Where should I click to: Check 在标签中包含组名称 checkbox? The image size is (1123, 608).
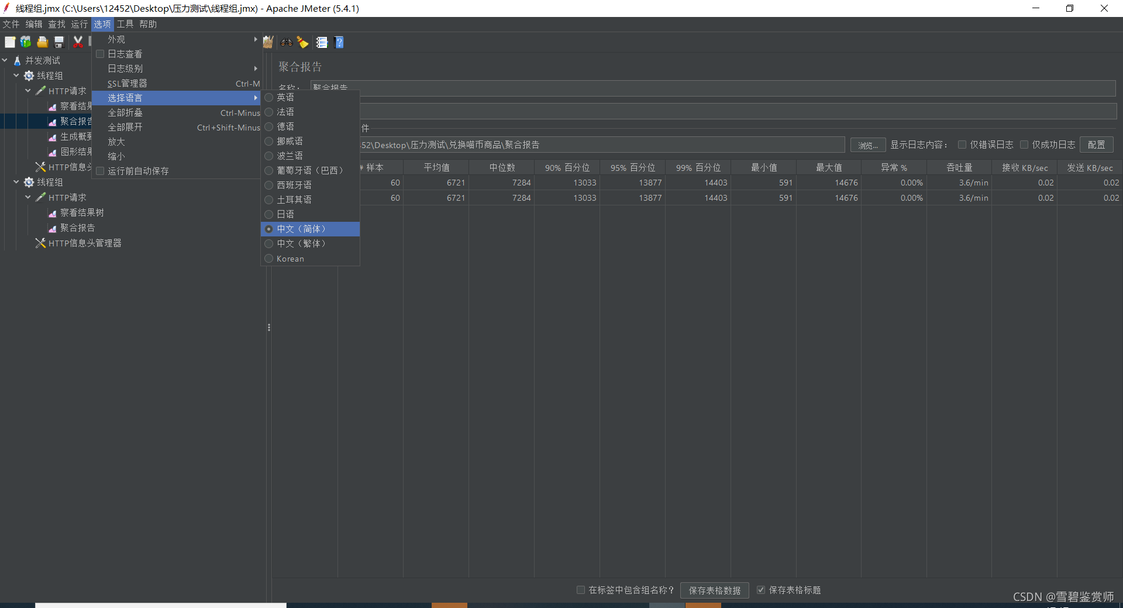click(x=580, y=590)
